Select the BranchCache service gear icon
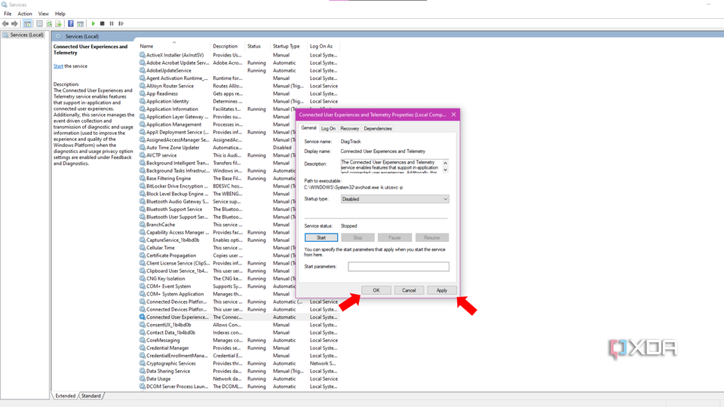Screen dimensions: 724x407 [143, 225]
